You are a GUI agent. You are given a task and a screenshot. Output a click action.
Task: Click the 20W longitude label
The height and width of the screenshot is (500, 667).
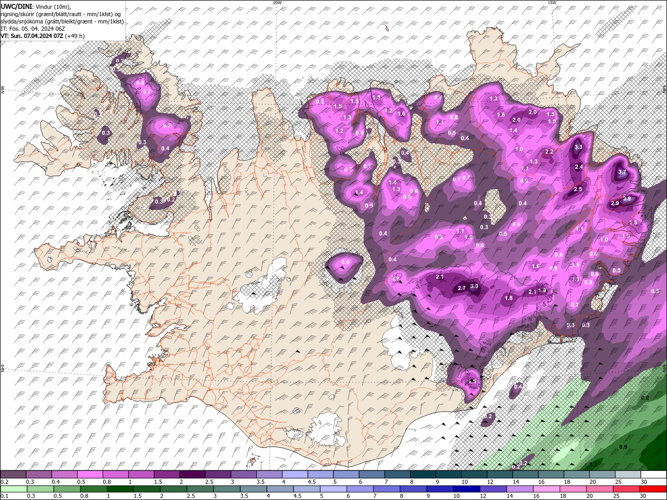click(277, 3)
